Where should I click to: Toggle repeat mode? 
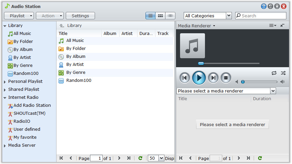click(274, 73)
